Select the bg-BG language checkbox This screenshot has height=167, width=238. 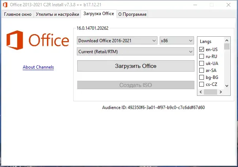(202, 77)
